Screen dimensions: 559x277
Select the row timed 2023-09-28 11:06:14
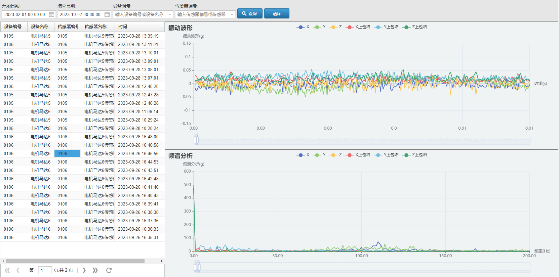coord(82,111)
